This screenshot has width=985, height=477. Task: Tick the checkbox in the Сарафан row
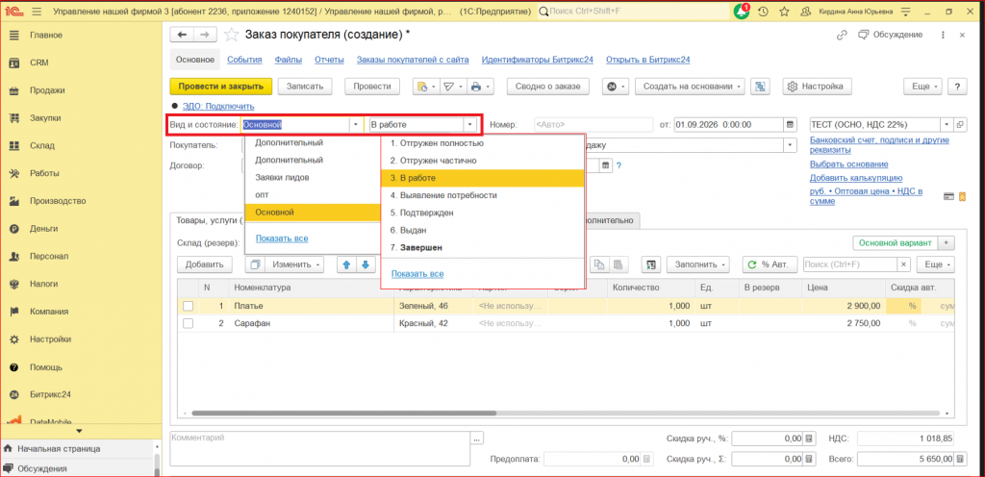(x=188, y=324)
